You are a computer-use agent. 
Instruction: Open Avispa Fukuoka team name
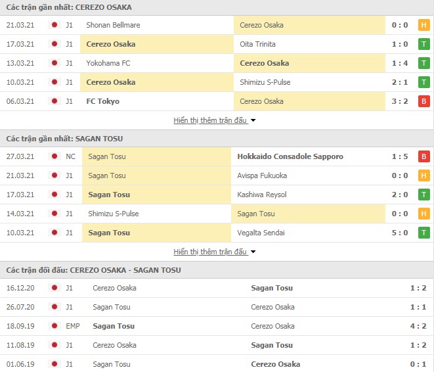pos(262,175)
